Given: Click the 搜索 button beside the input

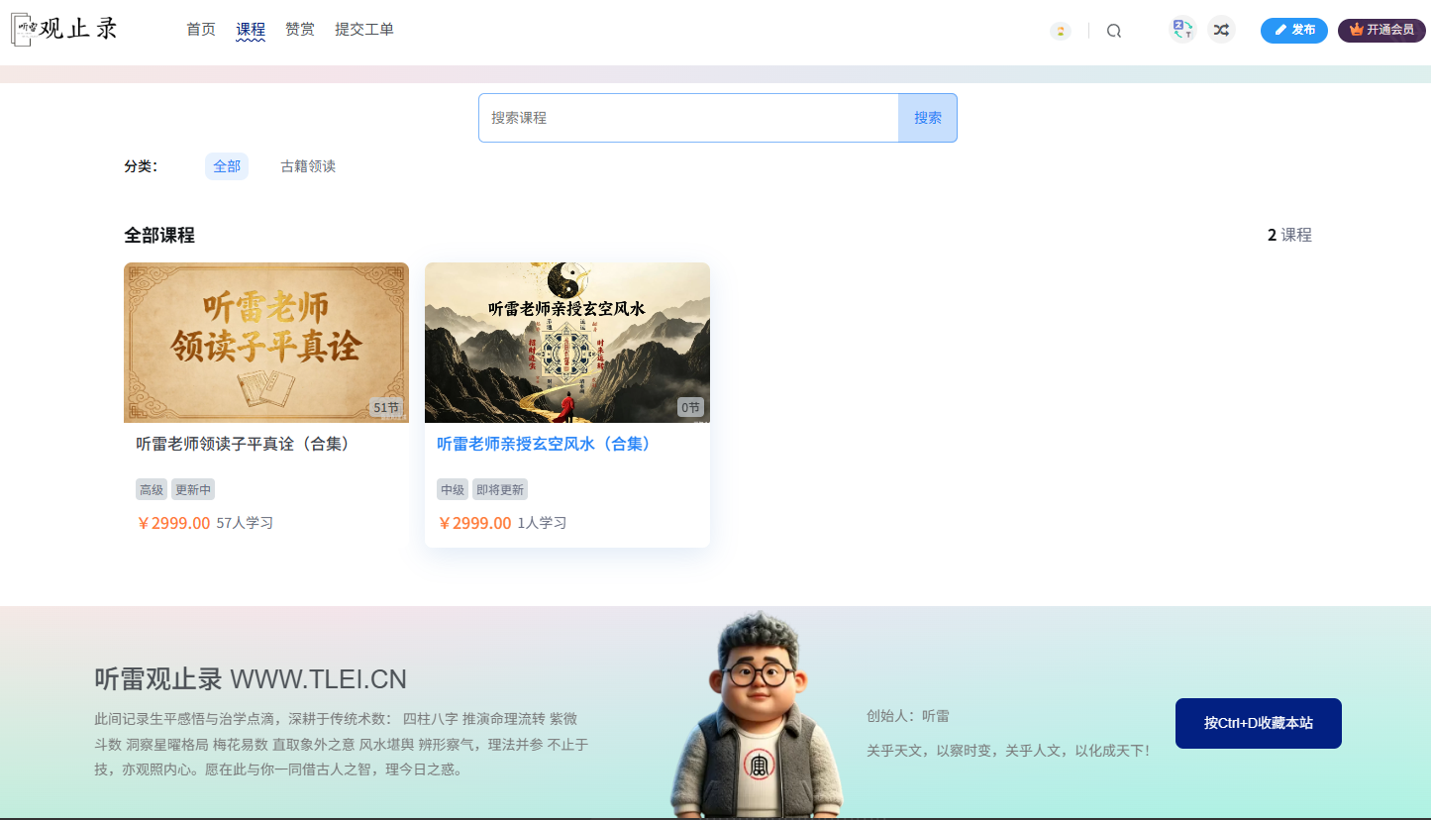Looking at the screenshot, I should coord(928,118).
